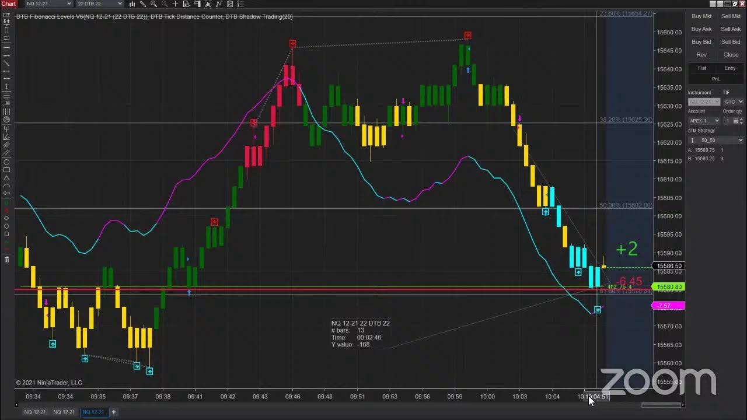Image resolution: width=747 pixels, height=420 pixels.
Task: Select the diamond marker tool
Action: (6, 218)
